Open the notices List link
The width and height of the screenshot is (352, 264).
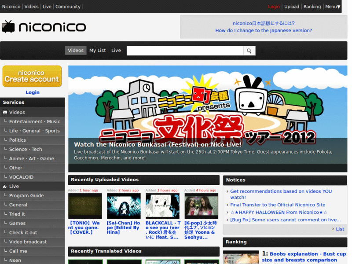pyautogui.click(x=340, y=229)
